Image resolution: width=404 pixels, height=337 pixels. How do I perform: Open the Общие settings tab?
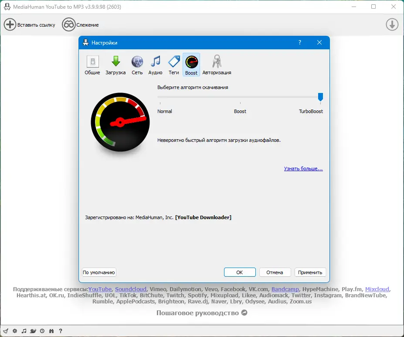pyautogui.click(x=92, y=65)
